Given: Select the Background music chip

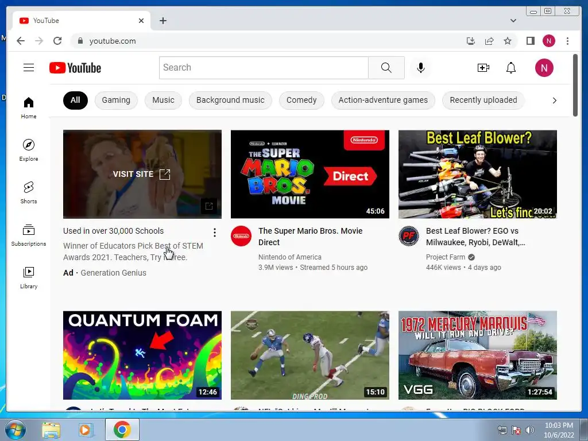Looking at the screenshot, I should [x=230, y=100].
